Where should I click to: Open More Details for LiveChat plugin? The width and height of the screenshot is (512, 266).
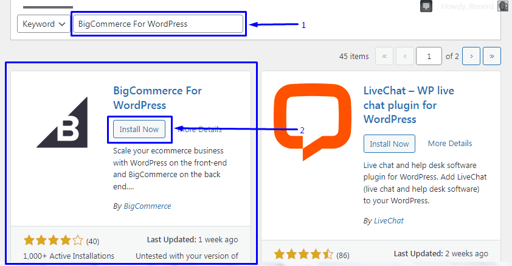coord(450,144)
